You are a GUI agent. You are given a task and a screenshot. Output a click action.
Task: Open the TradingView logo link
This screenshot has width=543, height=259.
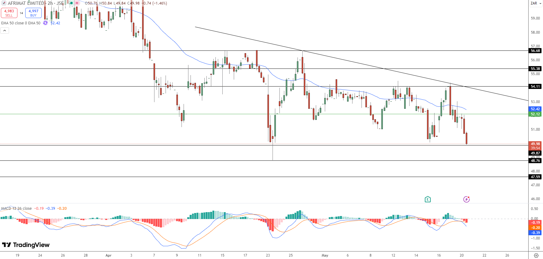(x=26, y=245)
